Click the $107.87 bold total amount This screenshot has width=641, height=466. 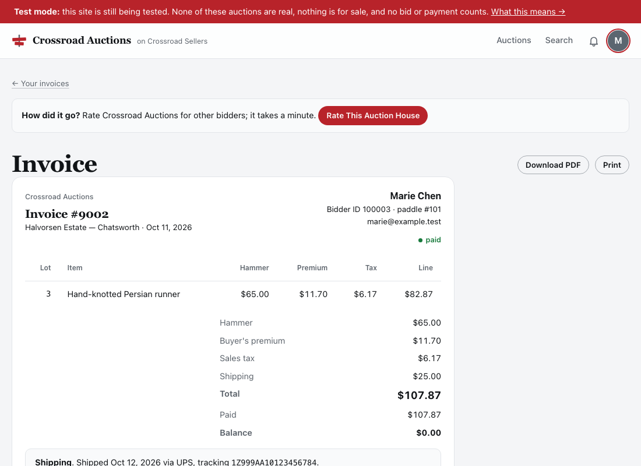tap(419, 396)
